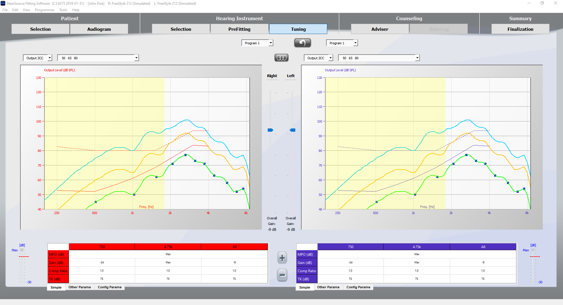The width and height of the screenshot is (563, 305).
Task: Click left-ear MPO Max value cell
Action: click(x=417, y=254)
